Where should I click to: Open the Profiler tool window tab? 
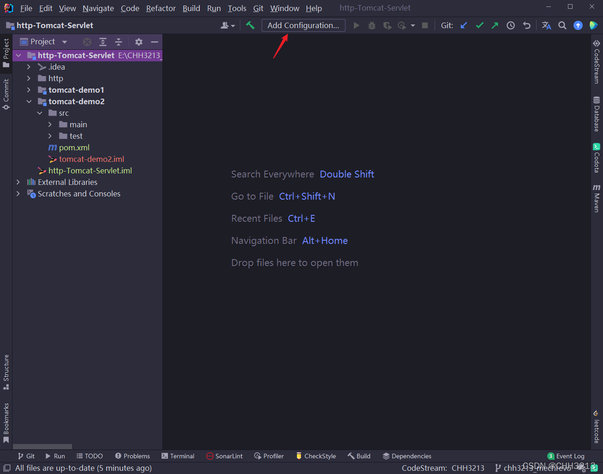tap(269, 456)
